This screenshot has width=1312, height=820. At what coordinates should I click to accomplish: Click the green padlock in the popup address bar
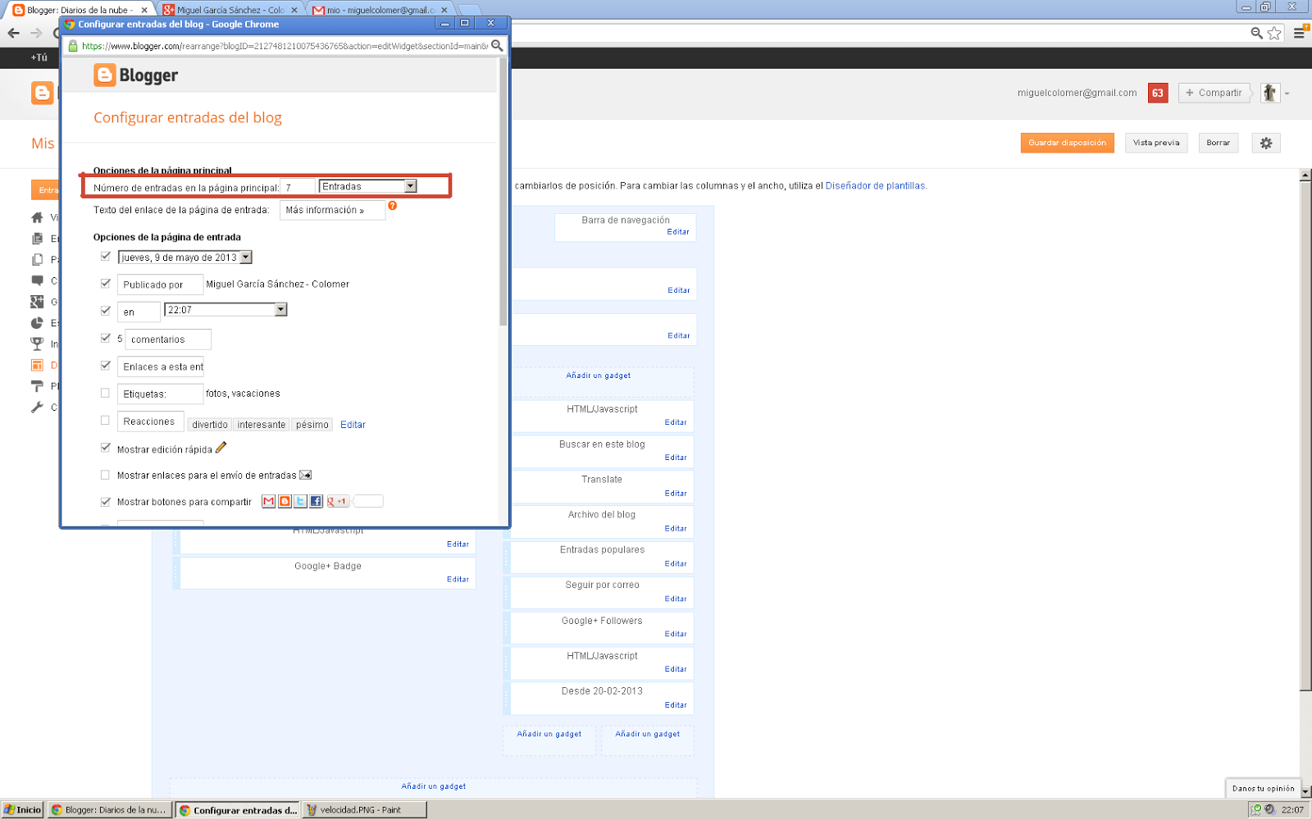[x=73, y=46]
